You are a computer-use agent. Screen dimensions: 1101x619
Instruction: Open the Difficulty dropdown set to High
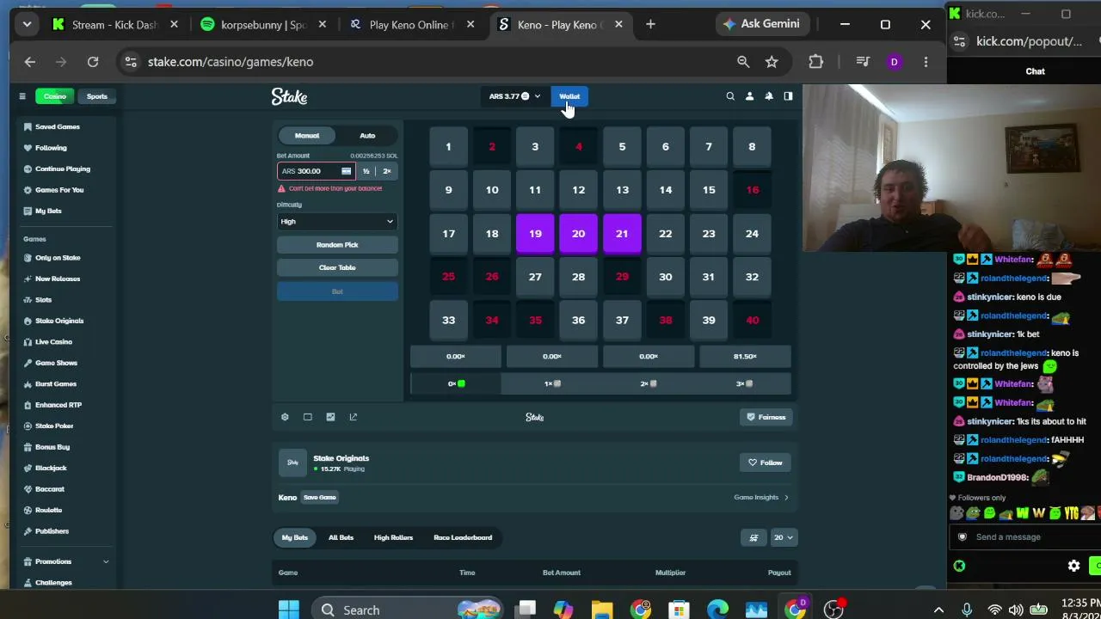coord(337,222)
